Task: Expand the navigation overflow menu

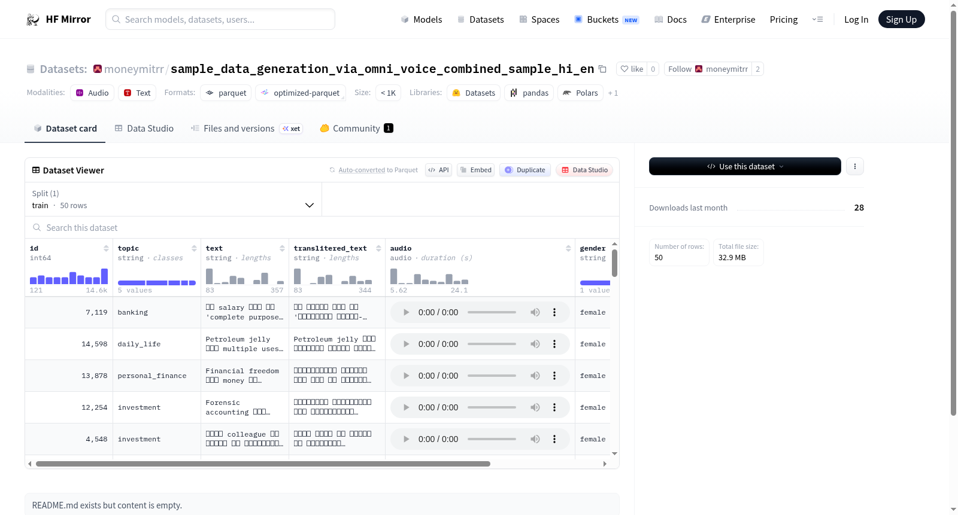Action: (817, 20)
